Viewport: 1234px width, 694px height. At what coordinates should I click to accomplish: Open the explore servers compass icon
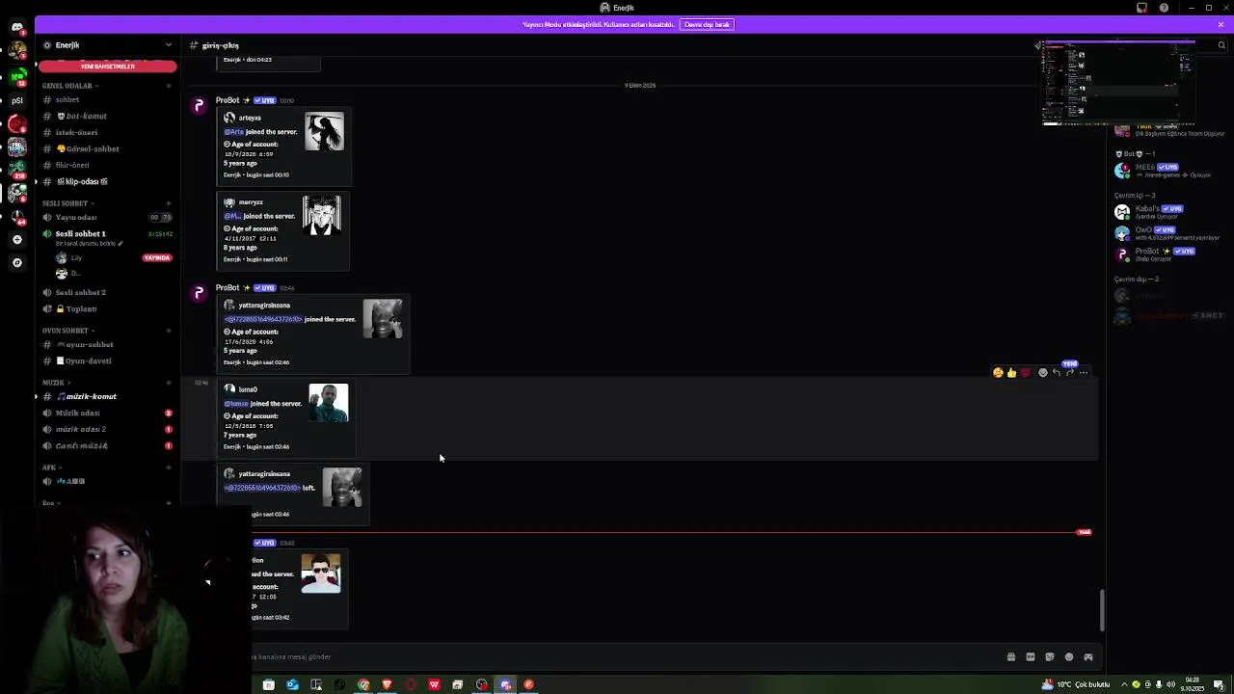click(16, 262)
